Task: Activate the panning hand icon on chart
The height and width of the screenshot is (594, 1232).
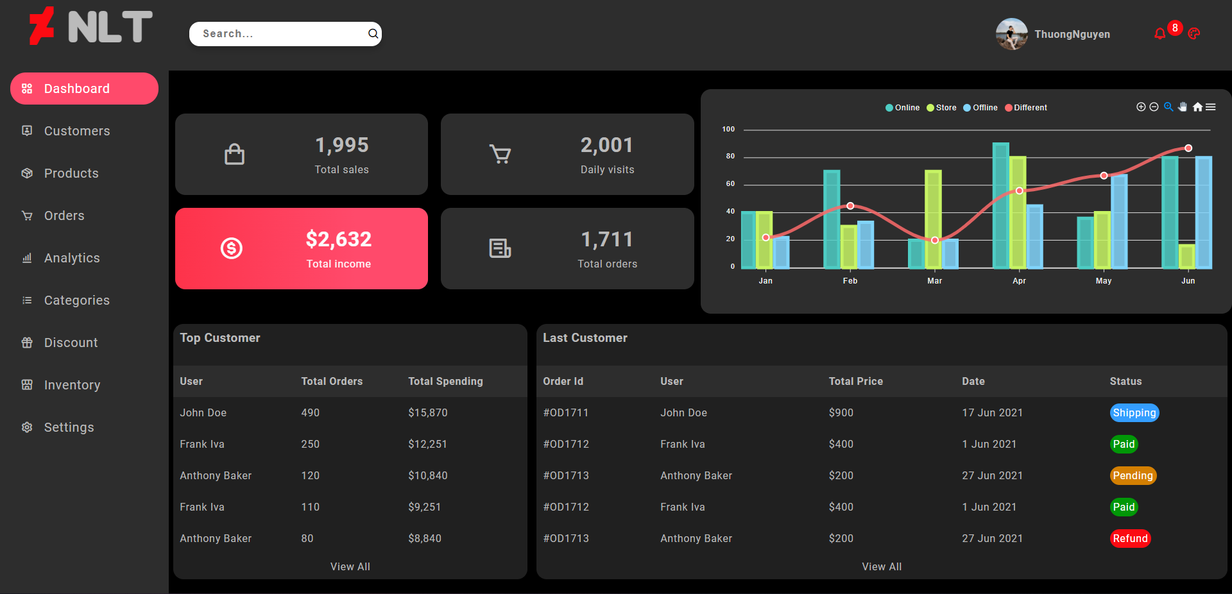Action: [x=1183, y=107]
